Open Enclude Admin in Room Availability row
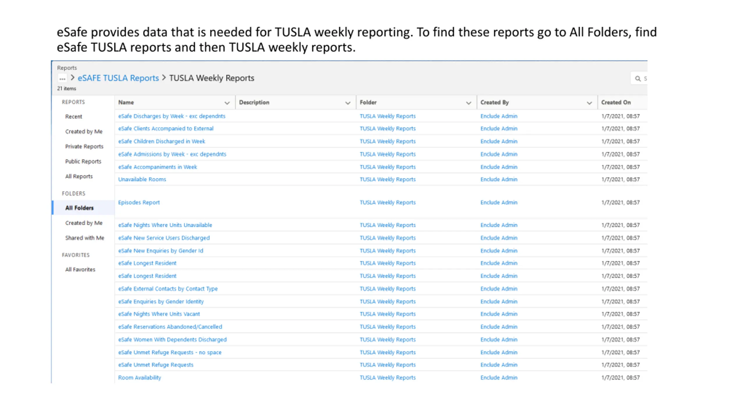The width and height of the screenshot is (745, 419). point(499,378)
